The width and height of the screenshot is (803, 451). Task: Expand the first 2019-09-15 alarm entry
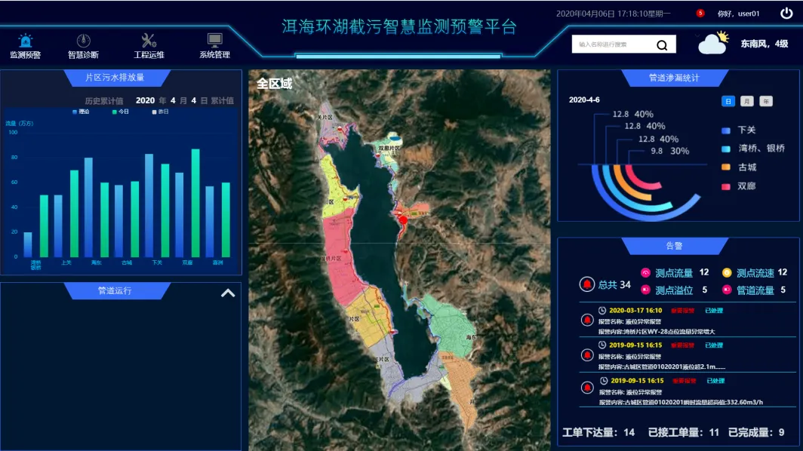coord(635,345)
